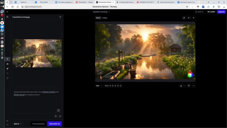Select the text prompt tool in sidebar
Viewport: 227px width, 128px height.
click(x=7, y=59)
